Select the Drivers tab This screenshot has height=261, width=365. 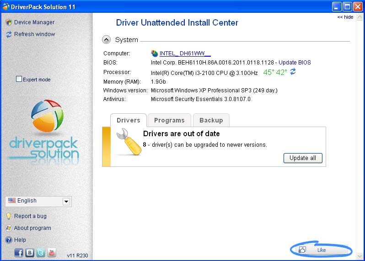(x=128, y=120)
